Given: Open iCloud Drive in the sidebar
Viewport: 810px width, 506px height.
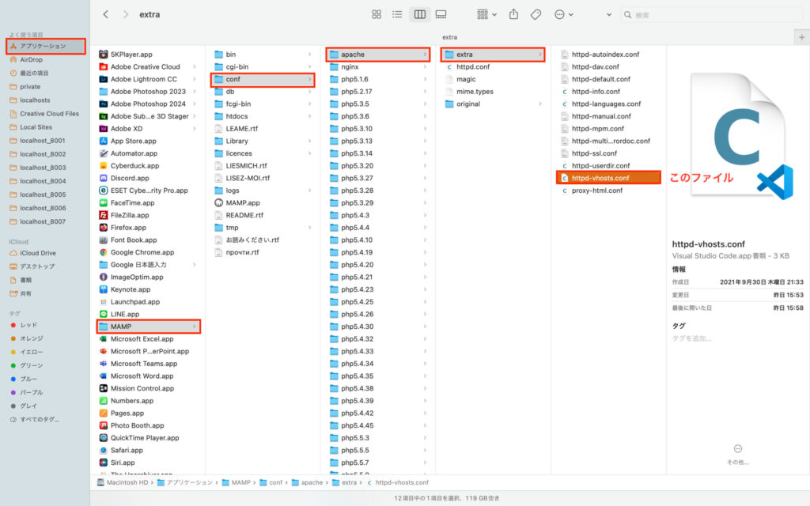Looking at the screenshot, I should [38, 253].
